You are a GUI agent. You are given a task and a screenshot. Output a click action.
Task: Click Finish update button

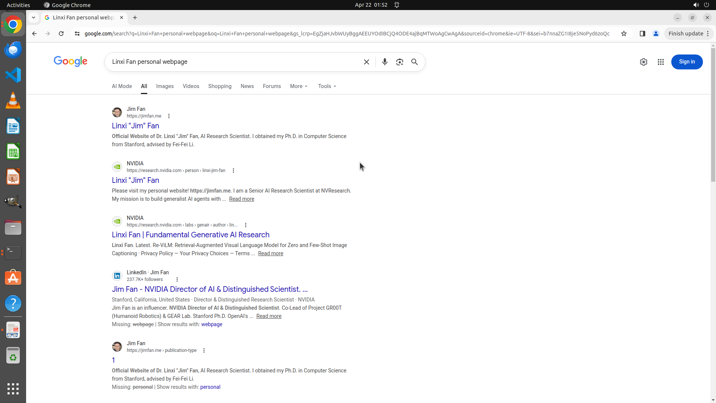pyautogui.click(x=685, y=34)
